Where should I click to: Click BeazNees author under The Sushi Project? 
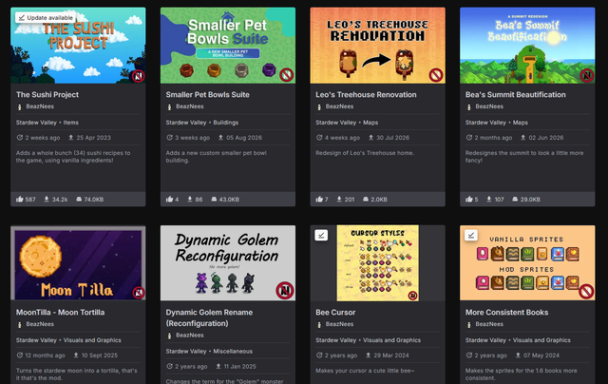pos(40,106)
